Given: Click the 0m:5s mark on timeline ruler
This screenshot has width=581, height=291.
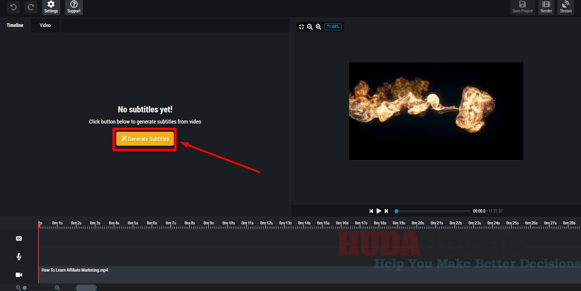Looking at the screenshot, I should click(133, 223).
